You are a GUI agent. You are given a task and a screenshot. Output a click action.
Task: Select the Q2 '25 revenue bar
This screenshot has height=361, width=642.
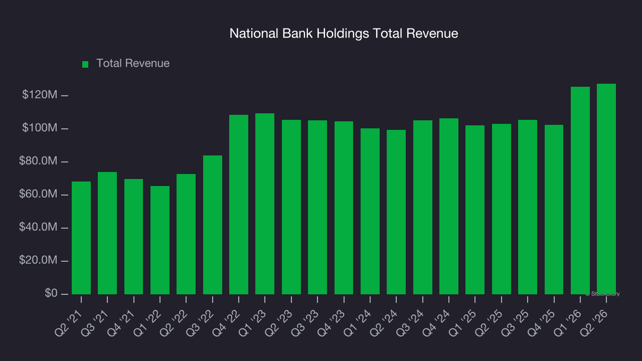[x=502, y=209]
